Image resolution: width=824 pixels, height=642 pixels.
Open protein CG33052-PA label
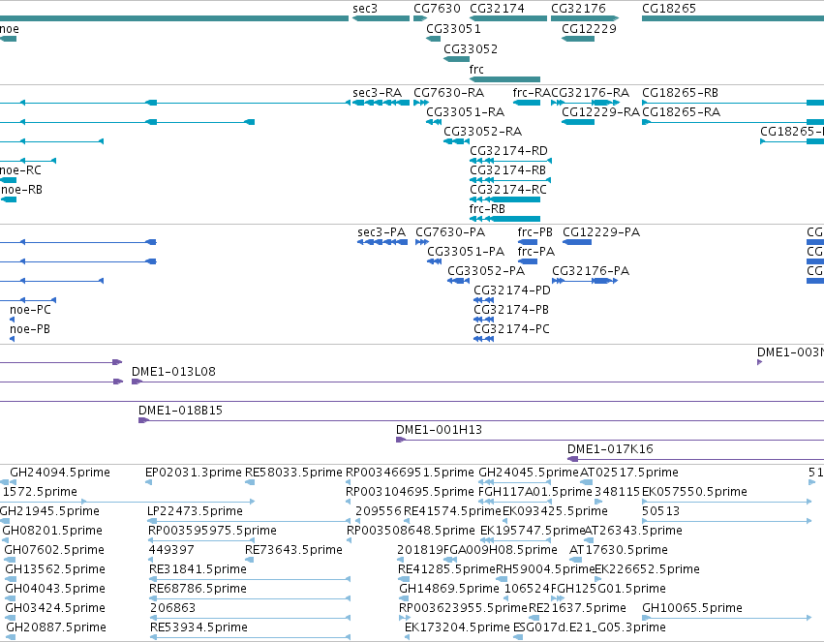(x=485, y=271)
